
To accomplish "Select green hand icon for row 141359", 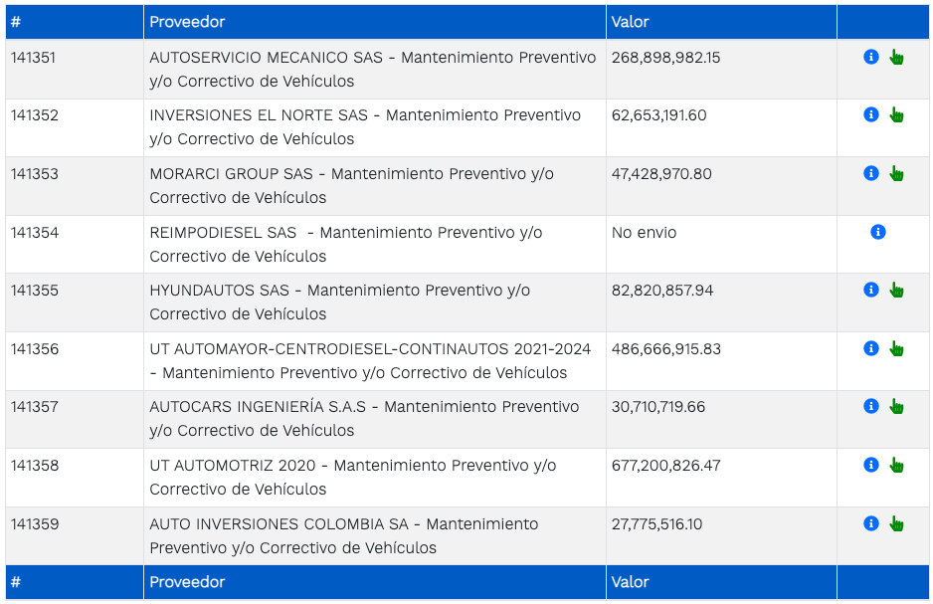I will coord(896,524).
